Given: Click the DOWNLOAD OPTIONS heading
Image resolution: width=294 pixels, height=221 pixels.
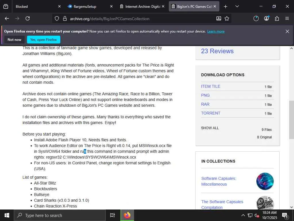Looking at the screenshot, I should 223,75.
